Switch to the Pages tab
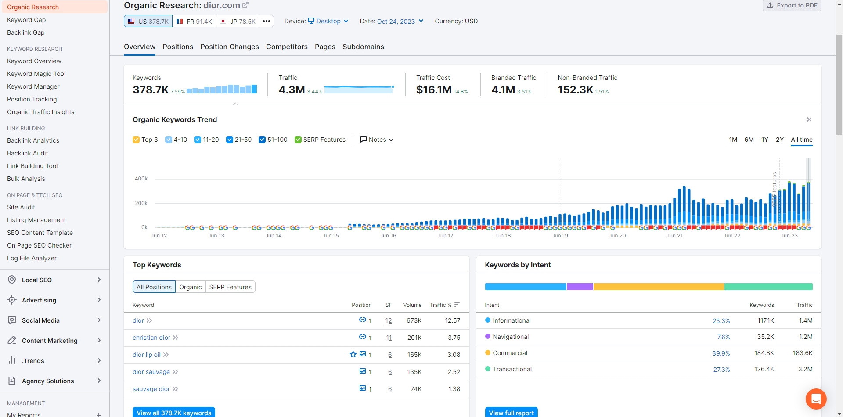The height and width of the screenshot is (417, 843). click(x=325, y=47)
